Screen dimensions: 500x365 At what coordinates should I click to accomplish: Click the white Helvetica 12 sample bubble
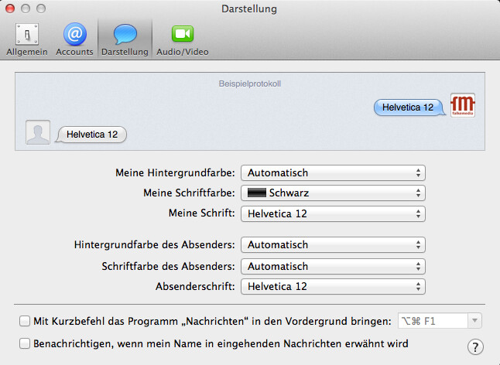click(91, 135)
